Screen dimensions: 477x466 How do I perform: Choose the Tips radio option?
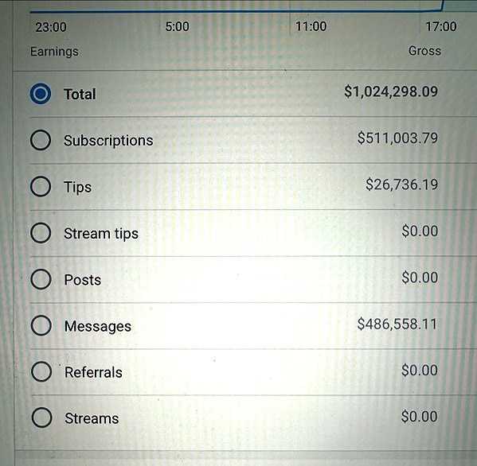pyautogui.click(x=41, y=187)
